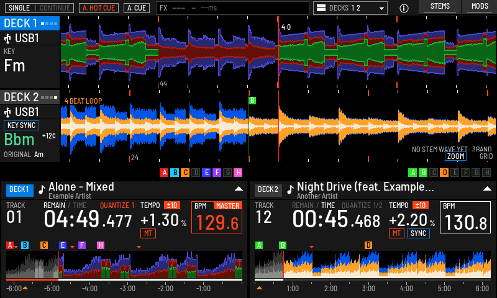Toggle KEY SYNC on Deck 2
Viewport: 497px width, 298px height.
click(x=21, y=125)
